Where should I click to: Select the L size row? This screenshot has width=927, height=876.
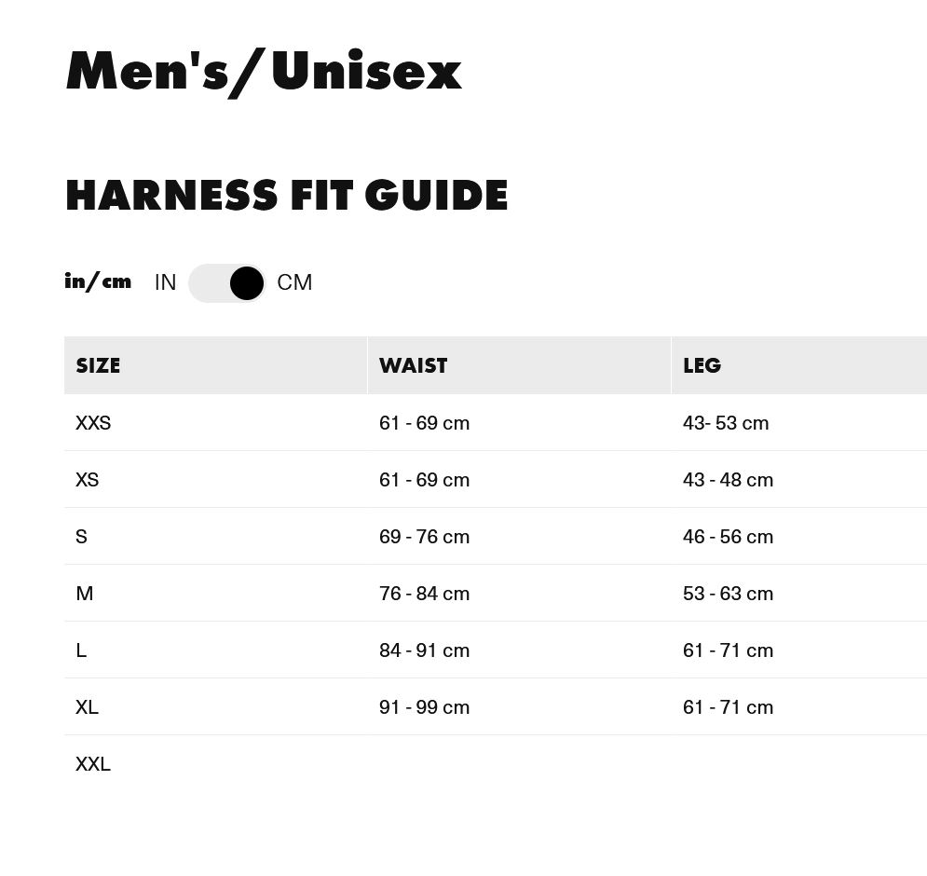click(x=81, y=650)
